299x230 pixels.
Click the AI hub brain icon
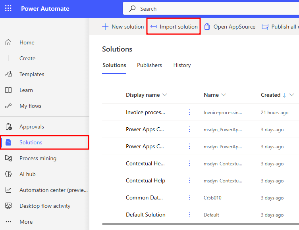[8, 174]
